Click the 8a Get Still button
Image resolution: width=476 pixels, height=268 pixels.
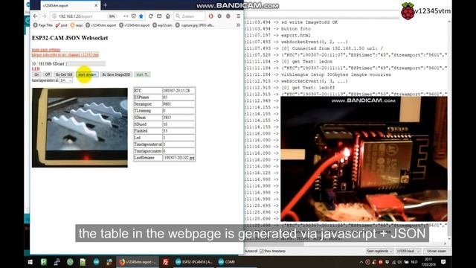pos(64,74)
